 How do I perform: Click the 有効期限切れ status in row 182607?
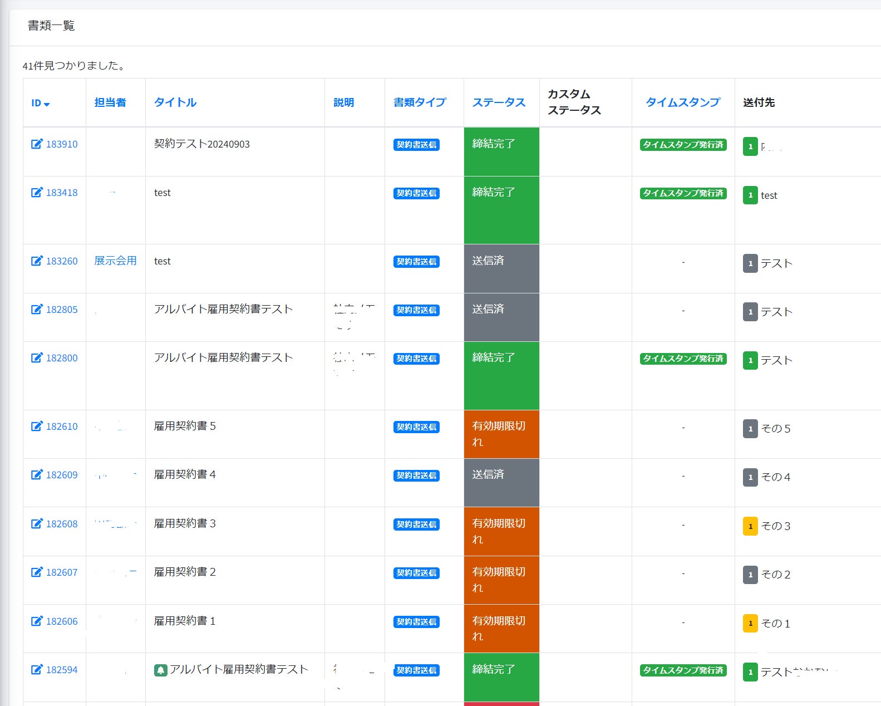pyautogui.click(x=501, y=580)
